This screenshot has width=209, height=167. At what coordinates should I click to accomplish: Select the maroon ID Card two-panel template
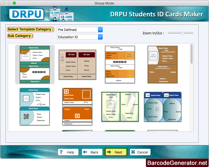click(x=77, y=65)
